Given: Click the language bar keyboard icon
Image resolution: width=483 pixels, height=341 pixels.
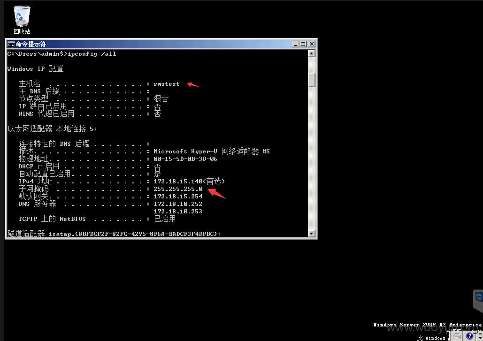Looking at the screenshot, I should pos(457,336).
